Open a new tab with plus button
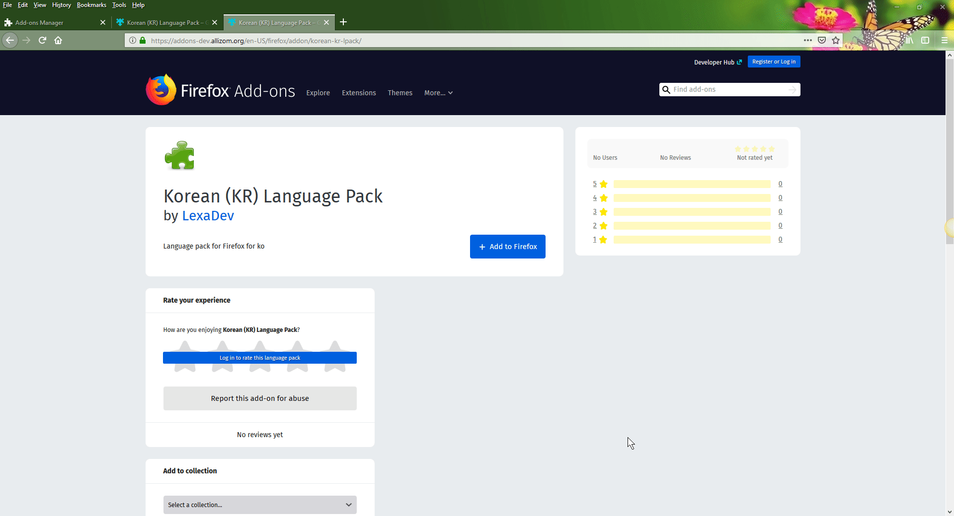This screenshot has height=516, width=954. (343, 22)
